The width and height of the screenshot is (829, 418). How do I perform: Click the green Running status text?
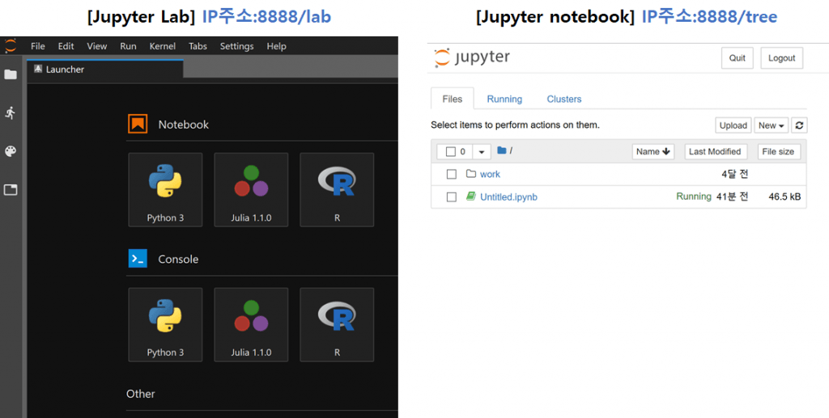click(x=694, y=196)
